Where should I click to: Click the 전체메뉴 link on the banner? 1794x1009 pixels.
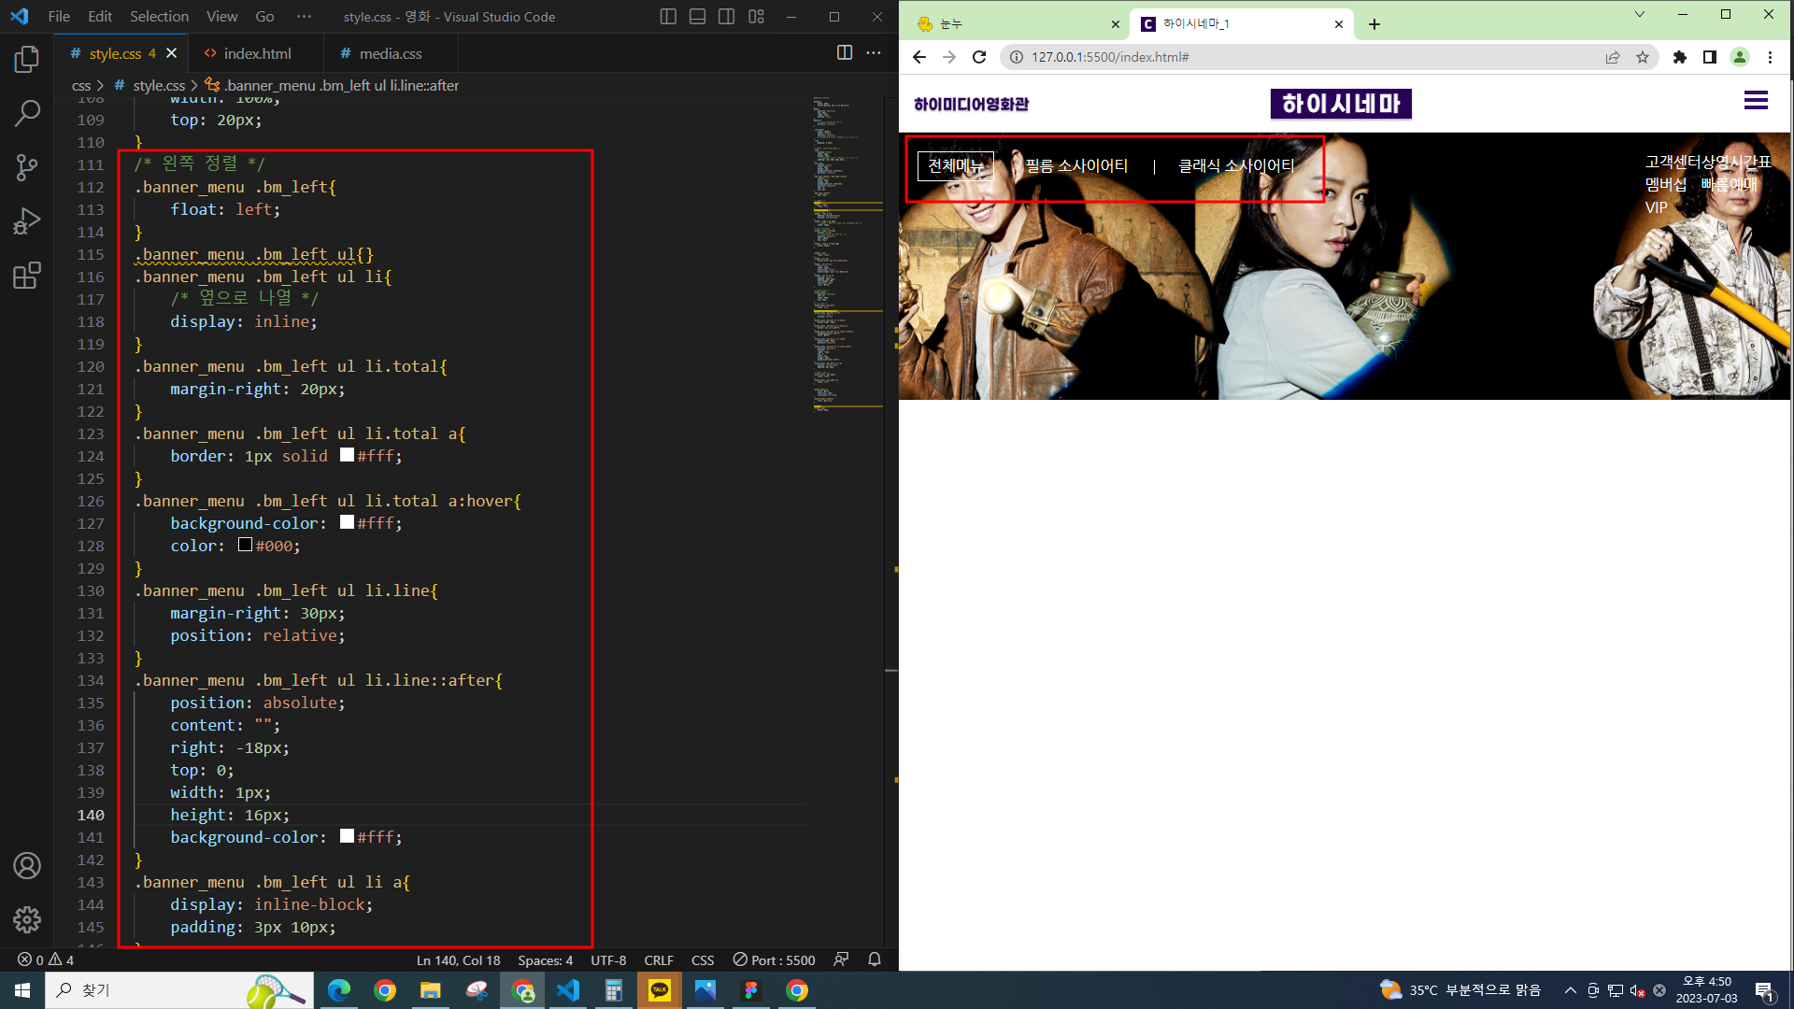(955, 166)
